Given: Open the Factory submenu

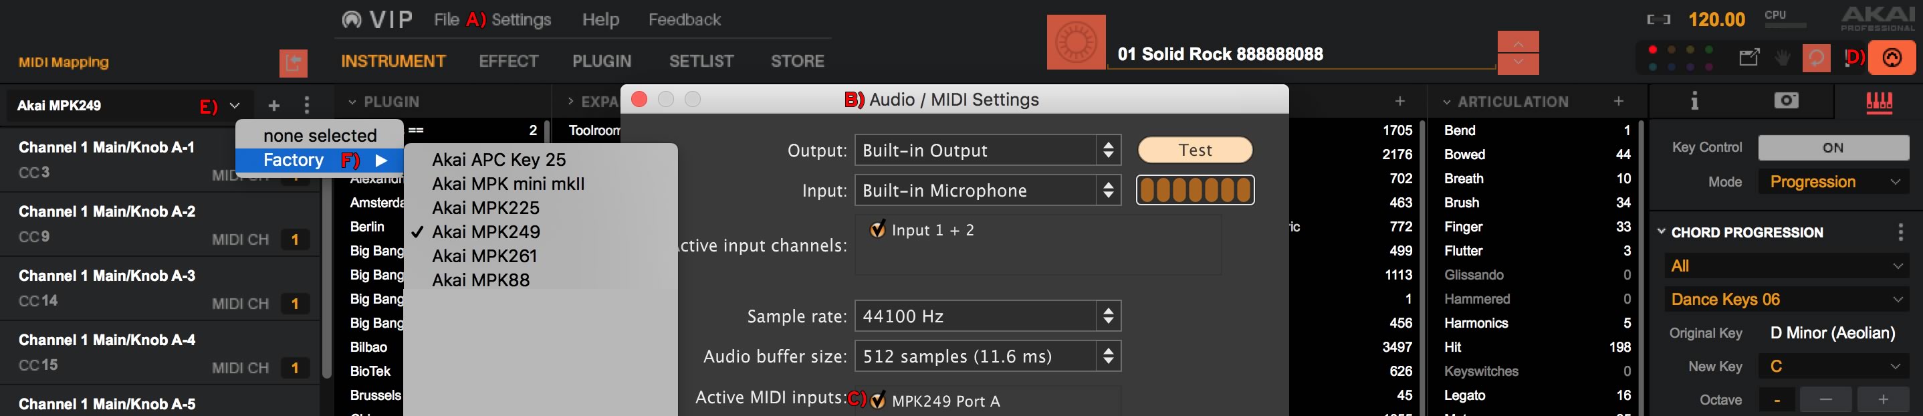Looking at the screenshot, I should [320, 160].
